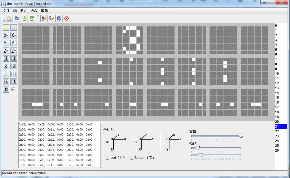Open the 帮助 menu
Viewport: 290px width, 178px height.
(x=44, y=11)
